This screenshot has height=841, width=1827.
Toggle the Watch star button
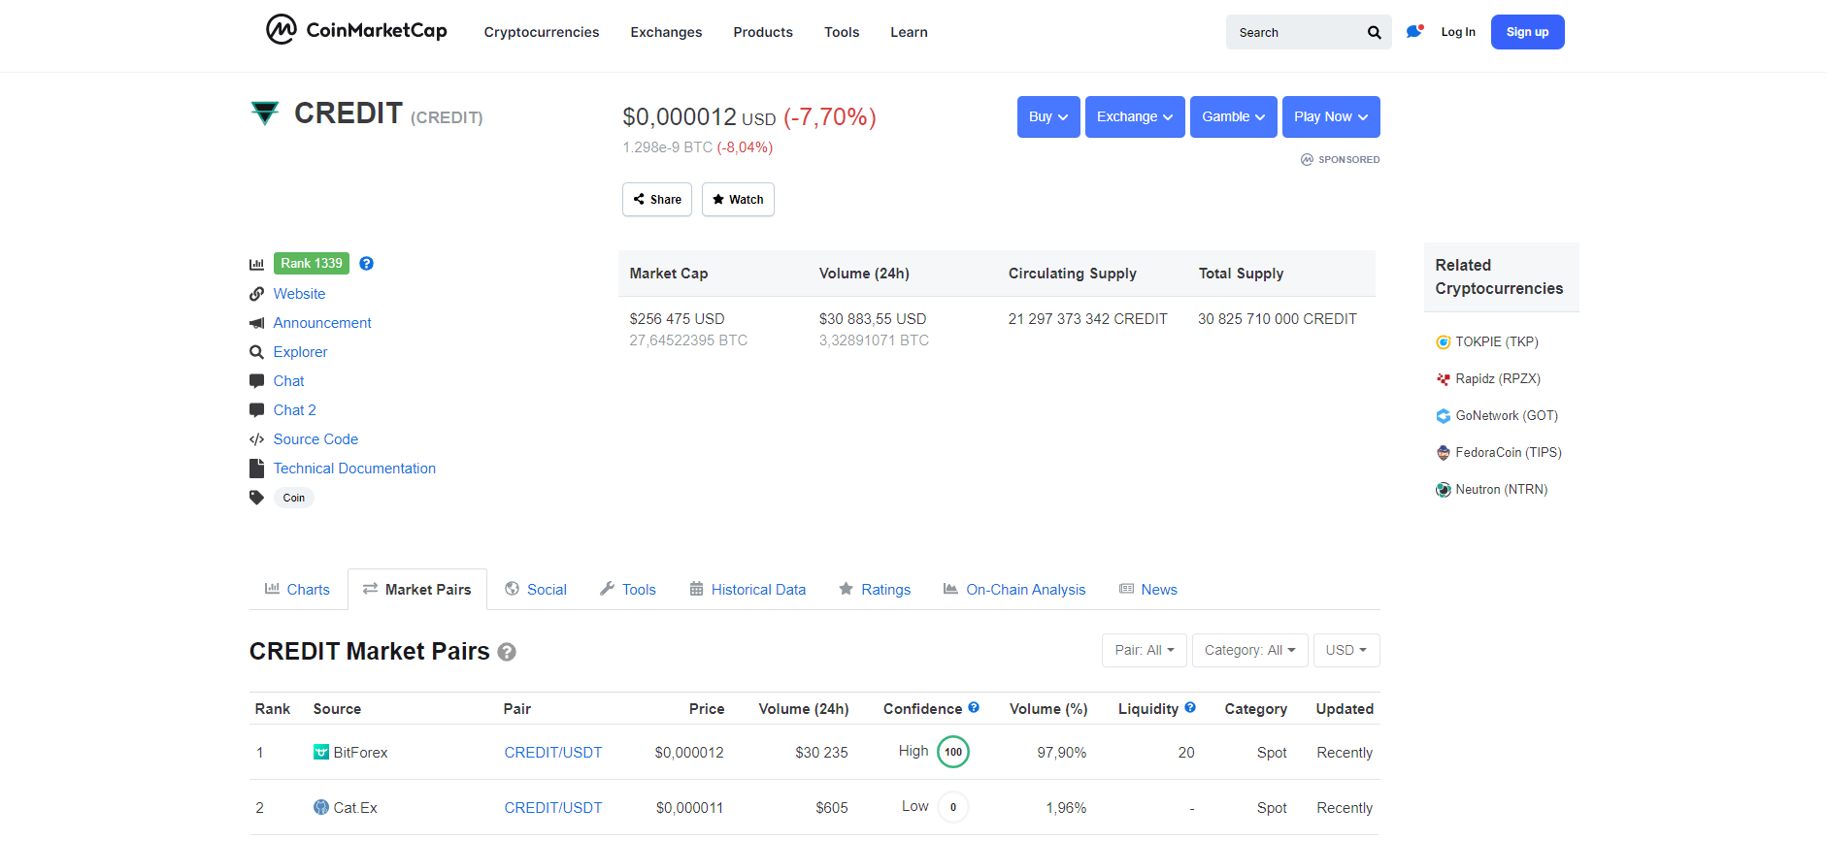click(738, 200)
